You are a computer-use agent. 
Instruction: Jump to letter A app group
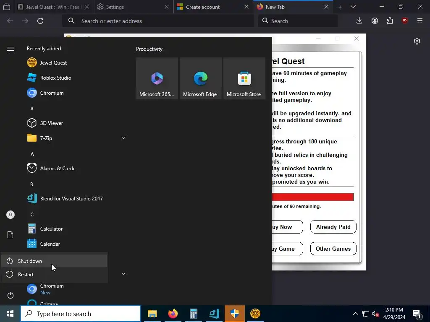[32, 154]
